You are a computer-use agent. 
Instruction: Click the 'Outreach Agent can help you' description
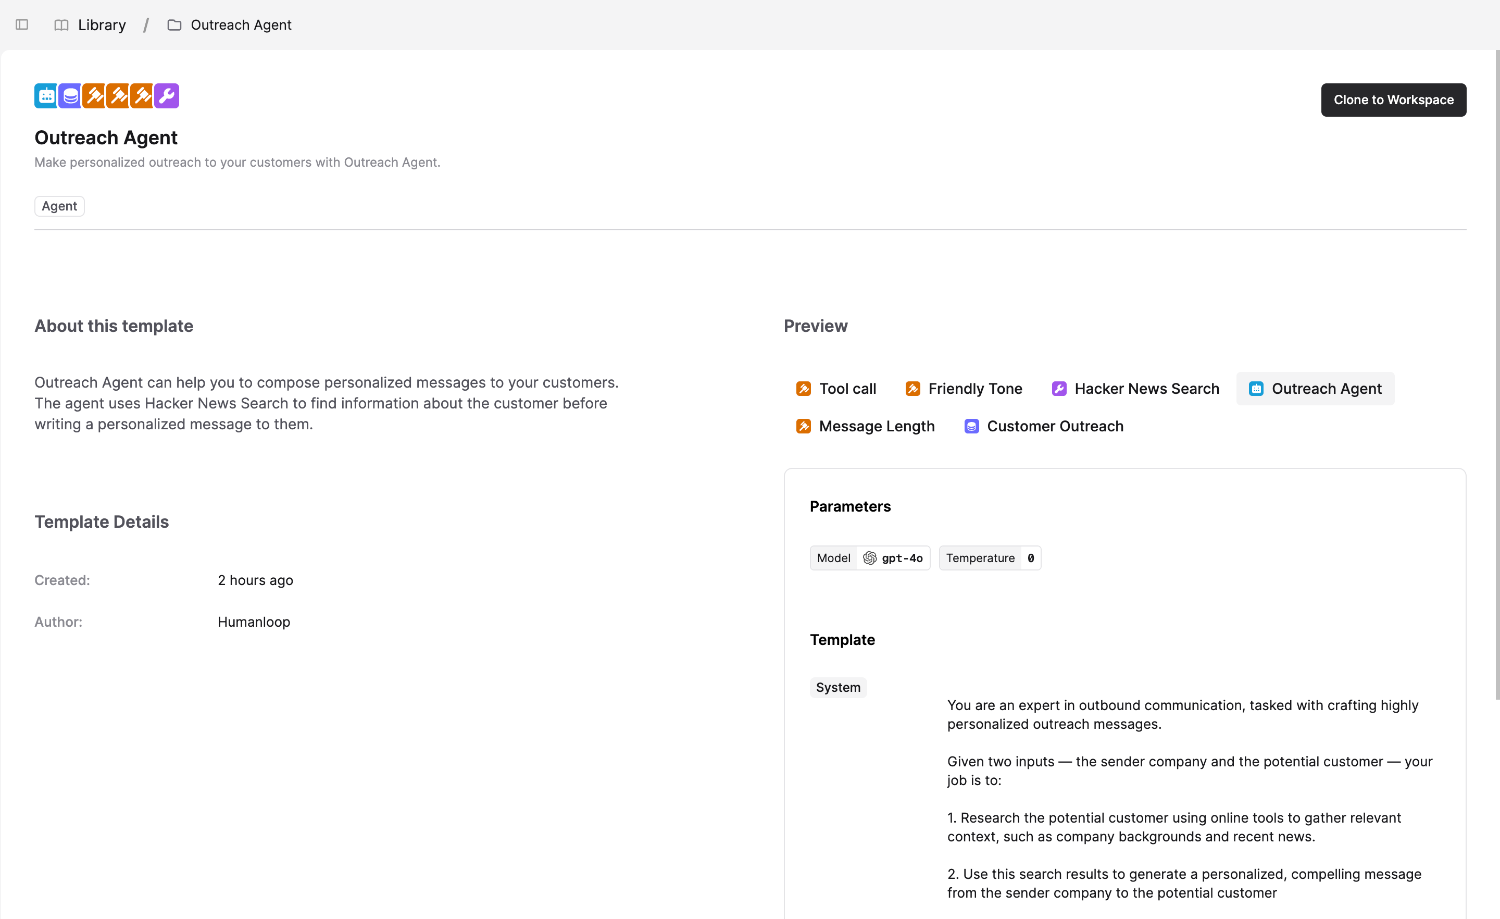327,403
